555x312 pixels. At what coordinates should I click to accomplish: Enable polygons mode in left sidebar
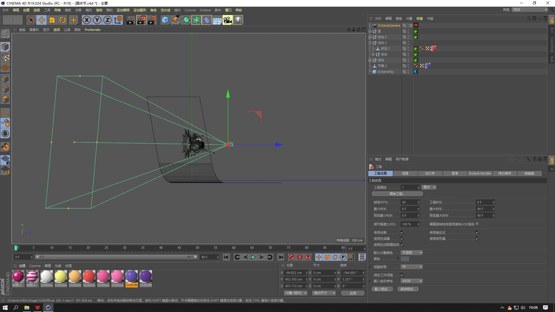click(x=5, y=99)
